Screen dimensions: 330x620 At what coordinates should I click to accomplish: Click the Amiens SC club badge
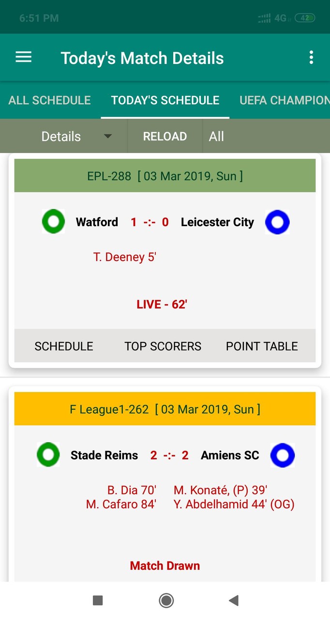pos(283,455)
